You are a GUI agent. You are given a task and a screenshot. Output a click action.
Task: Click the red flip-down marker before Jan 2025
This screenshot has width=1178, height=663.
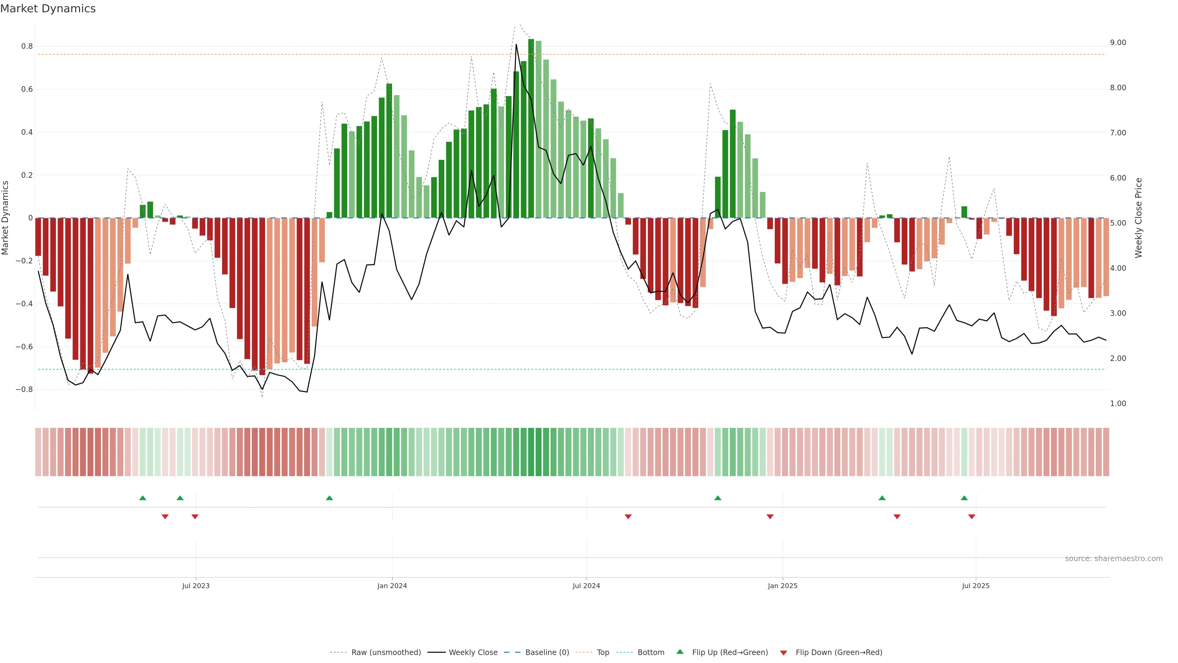click(x=770, y=517)
